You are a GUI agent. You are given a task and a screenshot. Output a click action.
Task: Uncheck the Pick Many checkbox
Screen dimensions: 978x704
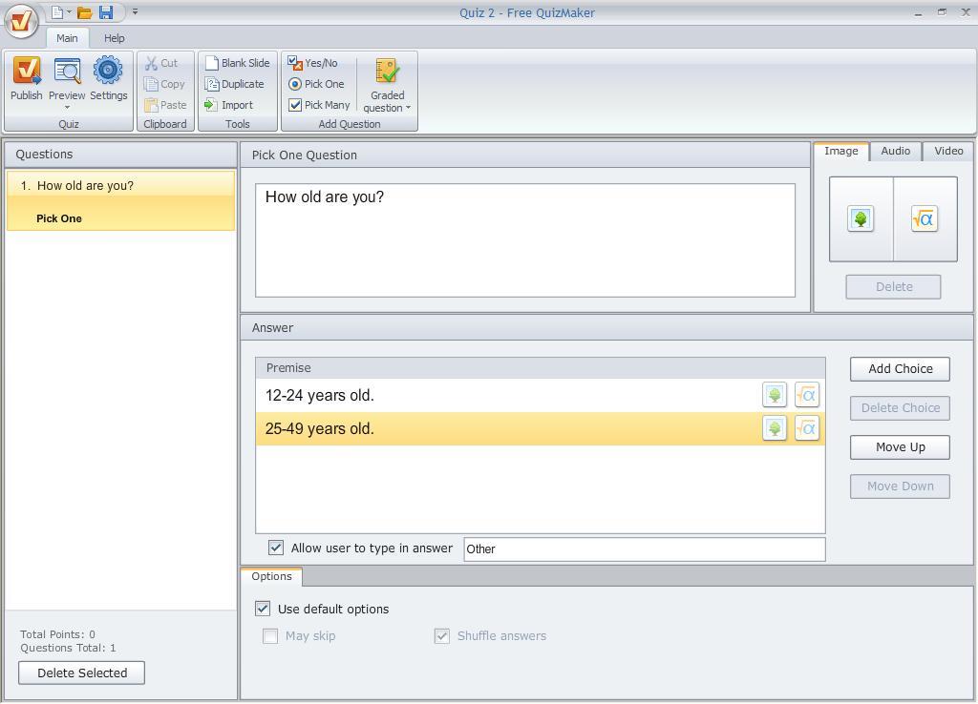(294, 105)
